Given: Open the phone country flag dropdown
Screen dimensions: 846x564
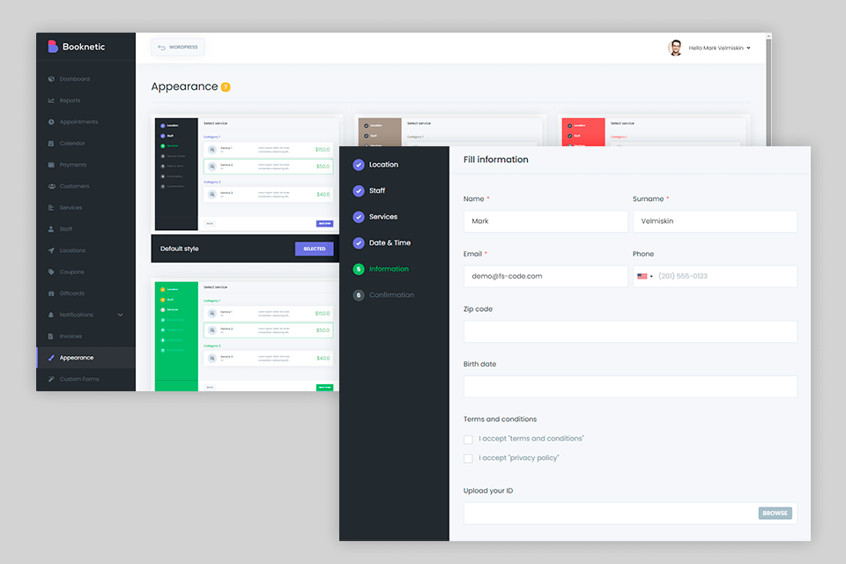Looking at the screenshot, I should pos(645,277).
